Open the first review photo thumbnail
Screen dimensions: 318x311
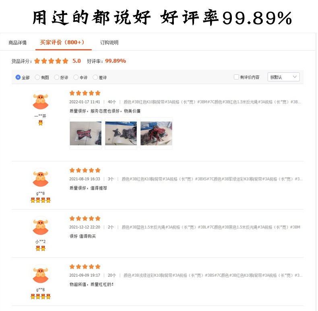pos(86,134)
